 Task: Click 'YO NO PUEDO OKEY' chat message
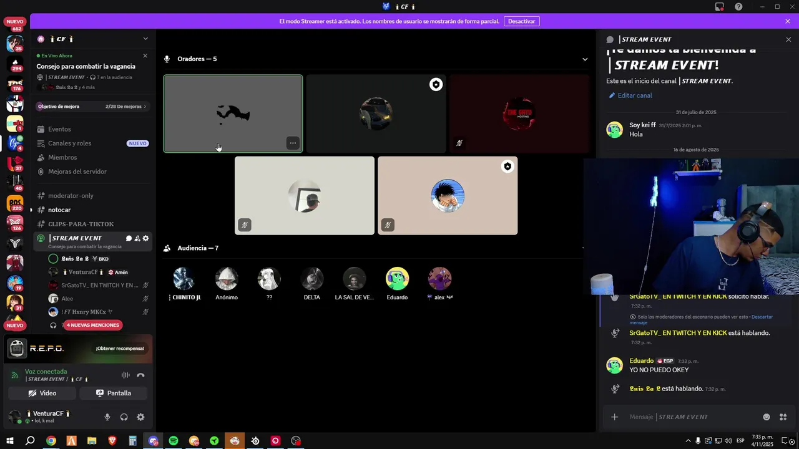point(659,370)
